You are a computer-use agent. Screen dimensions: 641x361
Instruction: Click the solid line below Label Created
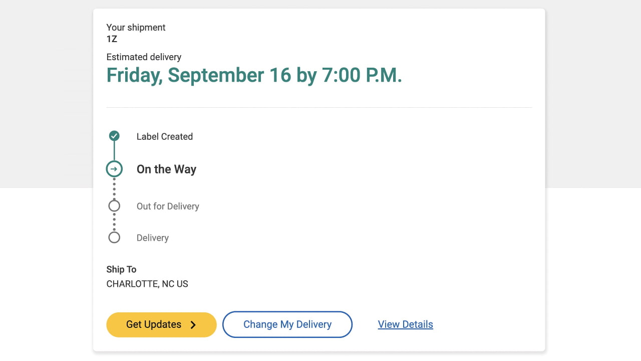(114, 151)
